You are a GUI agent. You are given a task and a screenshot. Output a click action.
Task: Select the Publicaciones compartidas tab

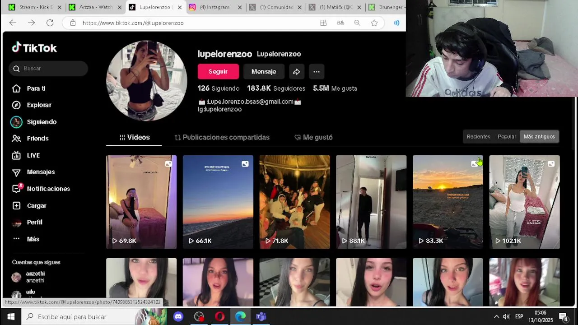[222, 138]
